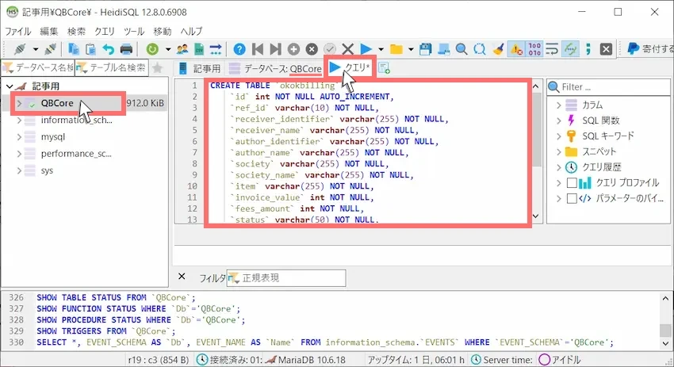Click the Print icon

[x=126, y=49]
